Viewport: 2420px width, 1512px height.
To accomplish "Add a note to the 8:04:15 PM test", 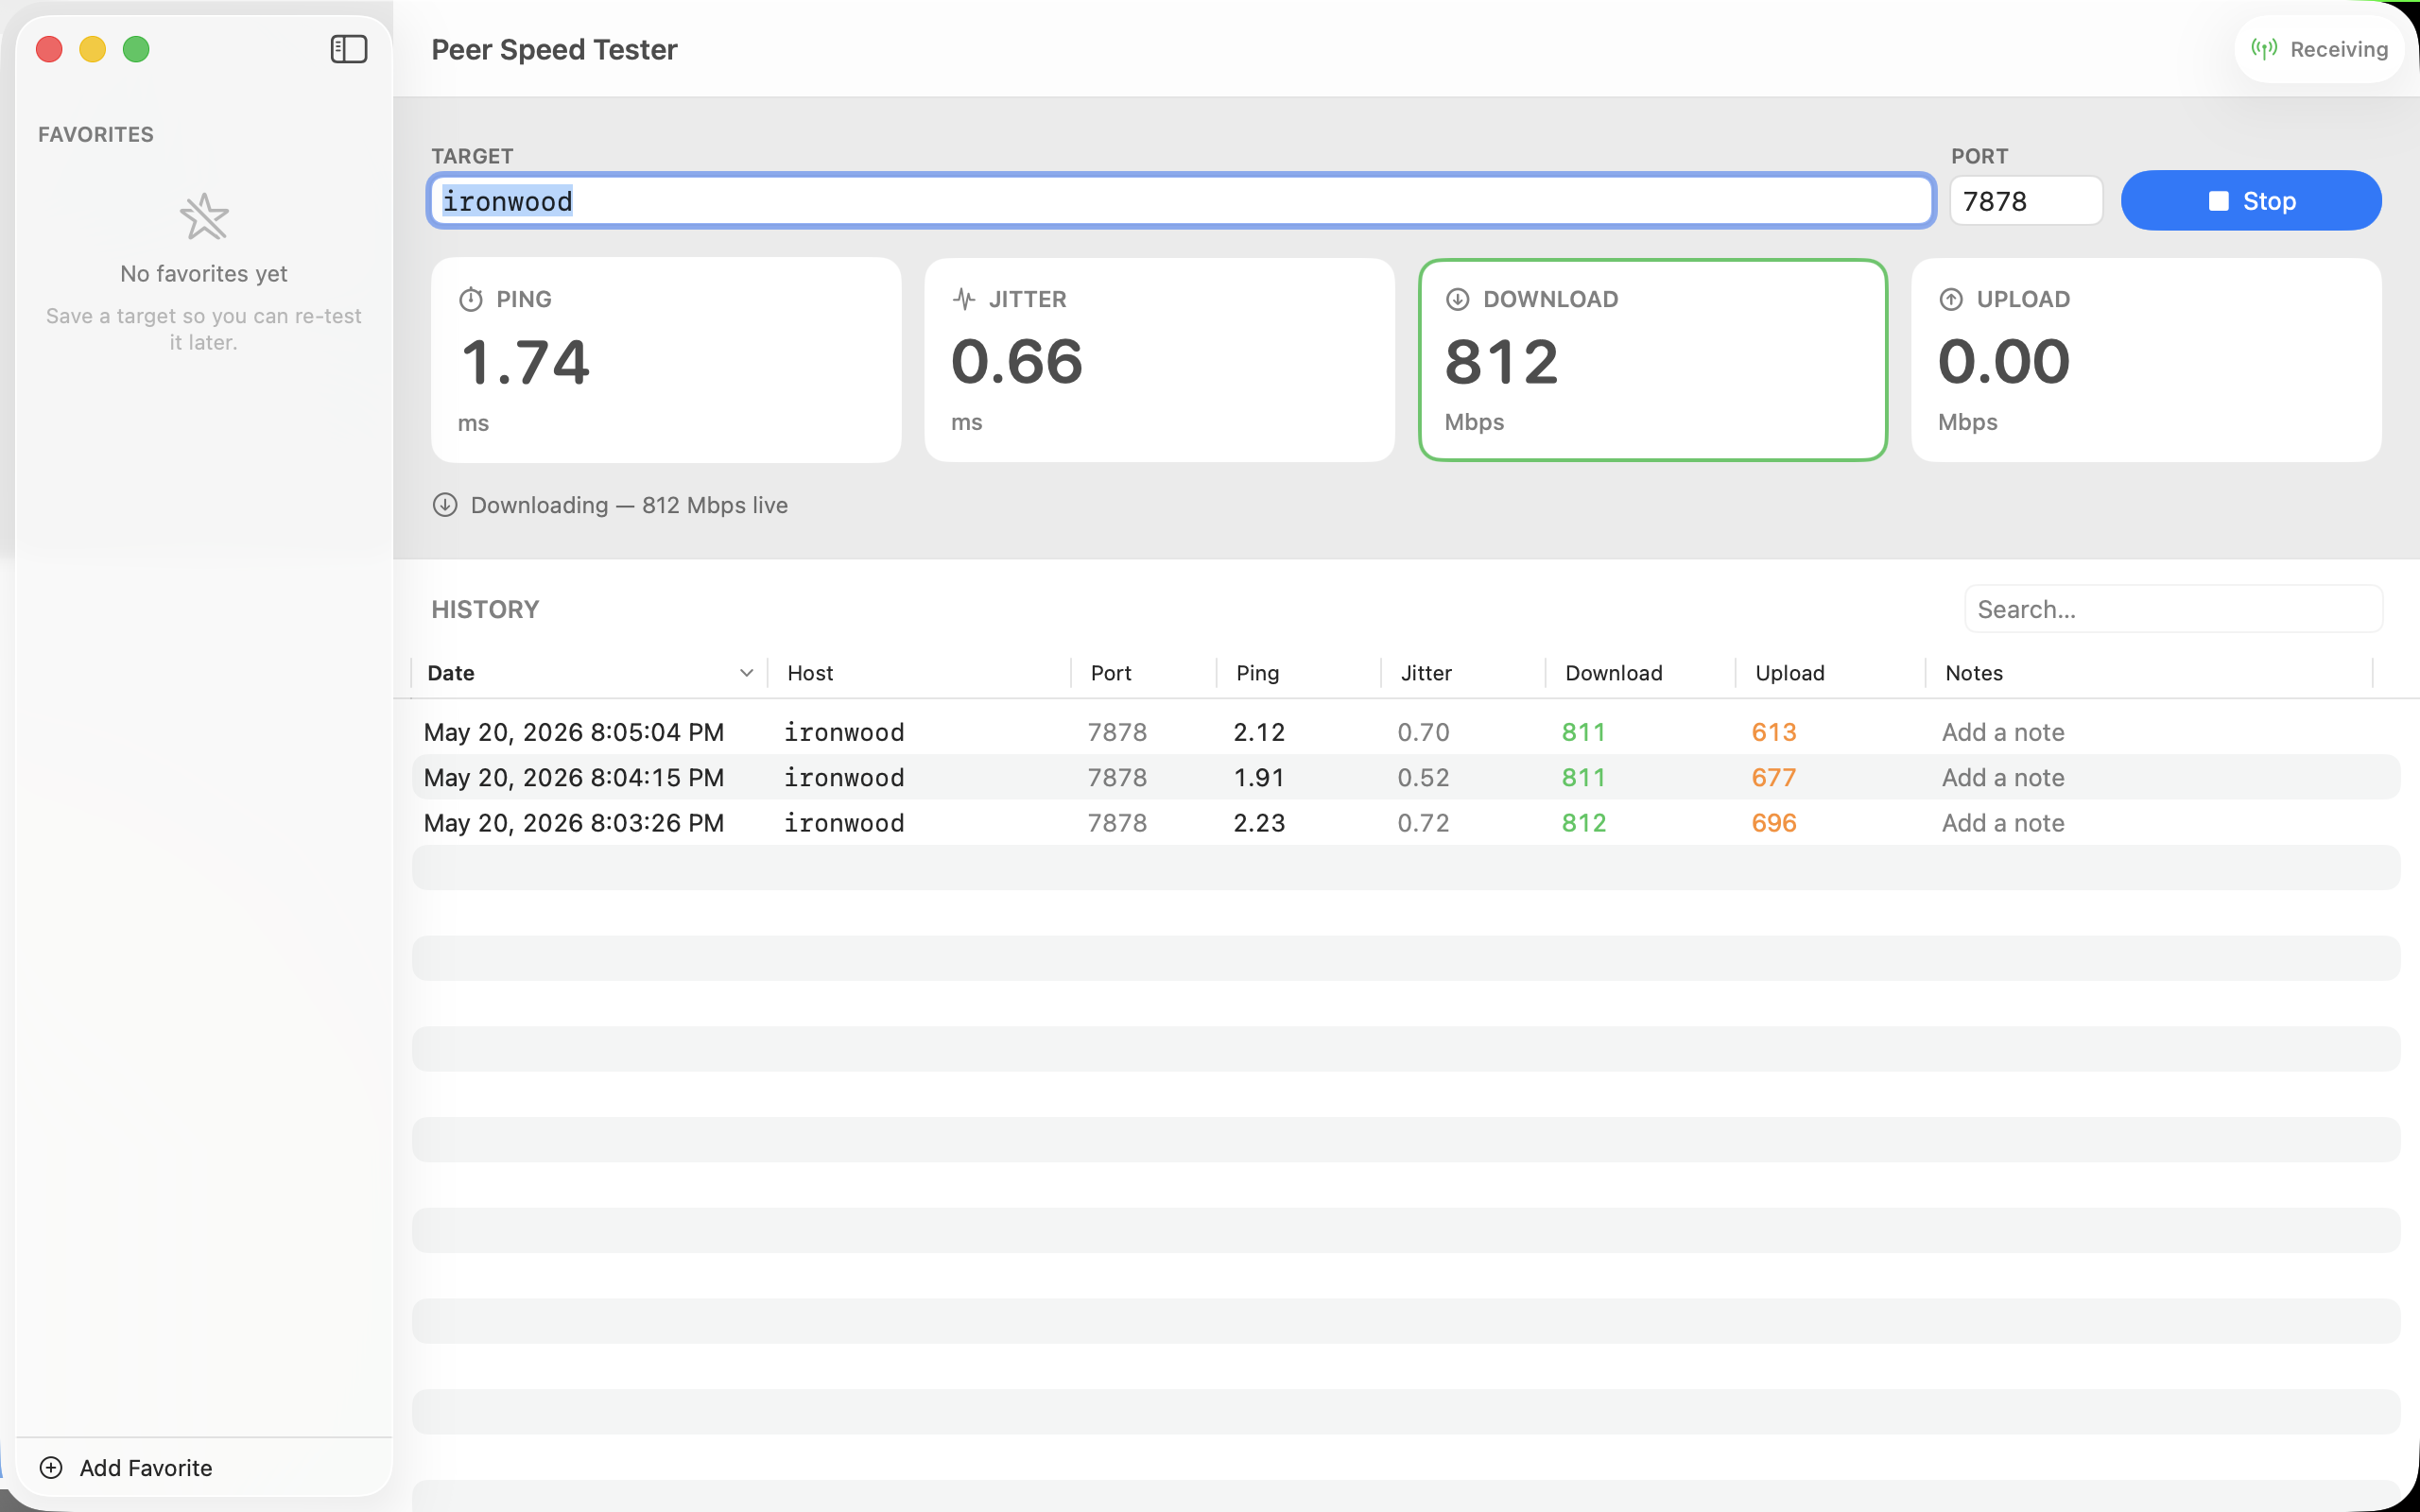I will coord(2003,777).
